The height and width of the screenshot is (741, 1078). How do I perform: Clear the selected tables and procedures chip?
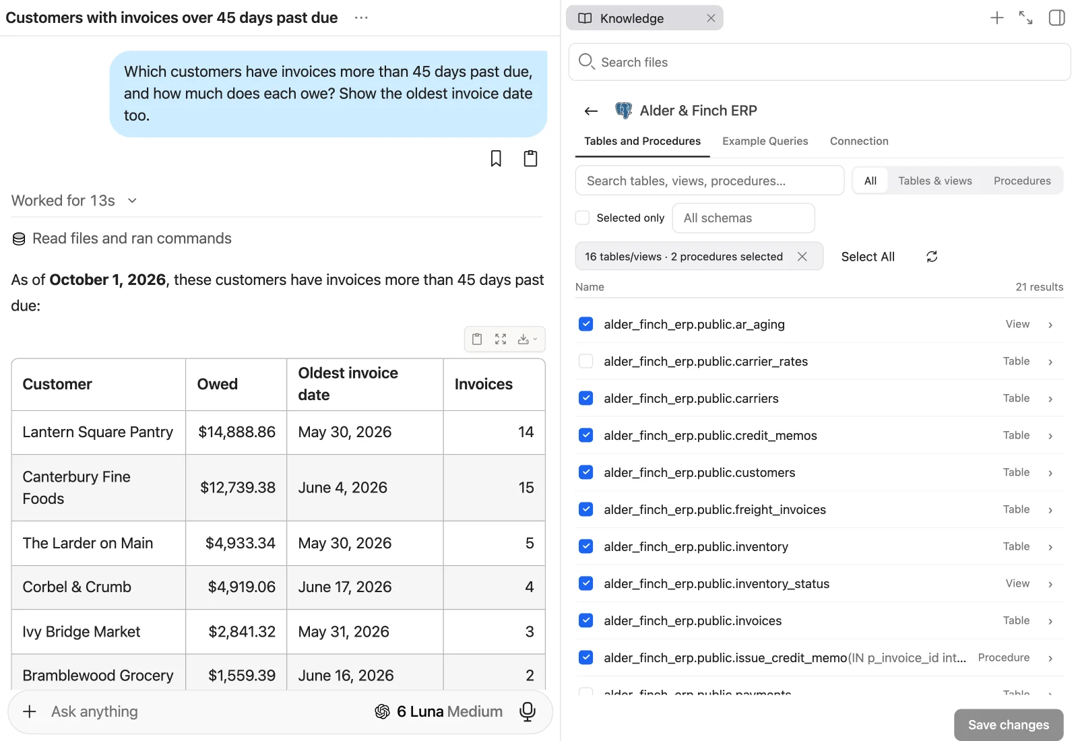point(802,257)
